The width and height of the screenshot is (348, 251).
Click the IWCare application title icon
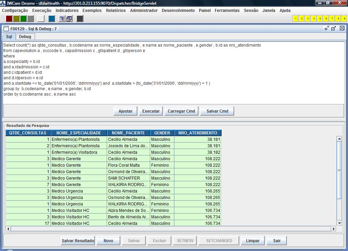3,3
